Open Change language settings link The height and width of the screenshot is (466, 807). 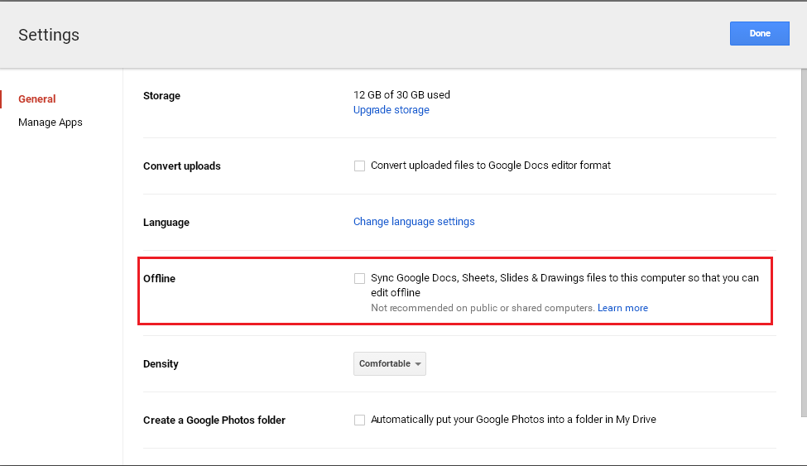tap(414, 222)
